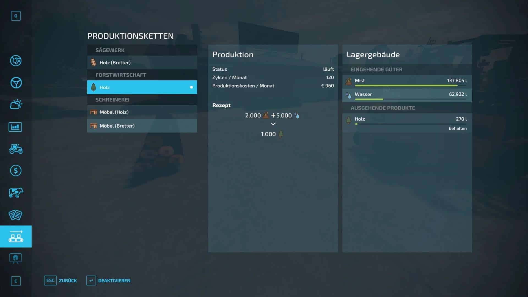
Task: Open the tutorial presentation board icon
Action: click(15, 258)
